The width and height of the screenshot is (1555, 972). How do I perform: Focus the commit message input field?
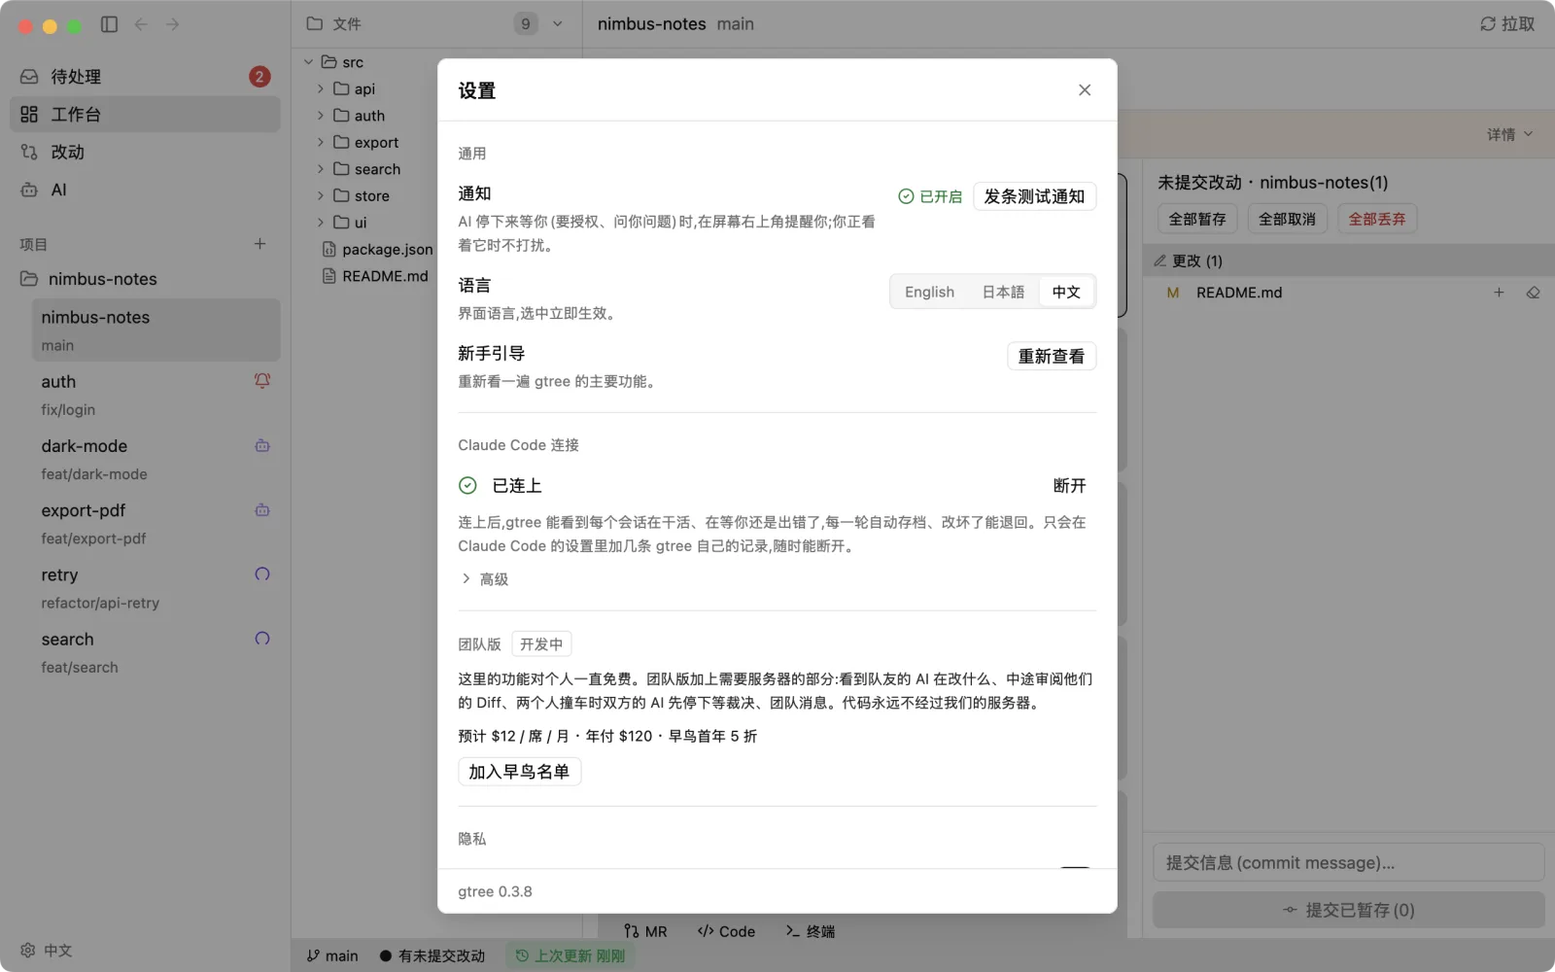point(1349,863)
